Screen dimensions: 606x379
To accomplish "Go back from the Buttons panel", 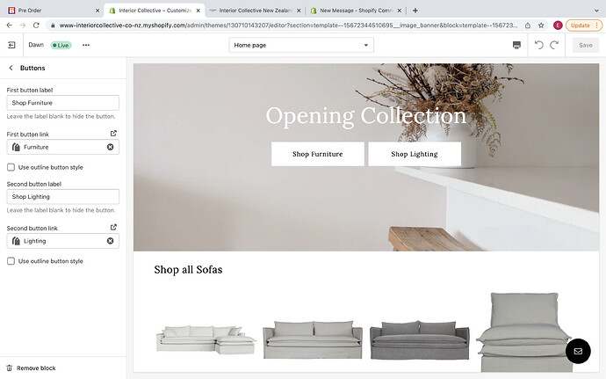I will [x=11, y=68].
